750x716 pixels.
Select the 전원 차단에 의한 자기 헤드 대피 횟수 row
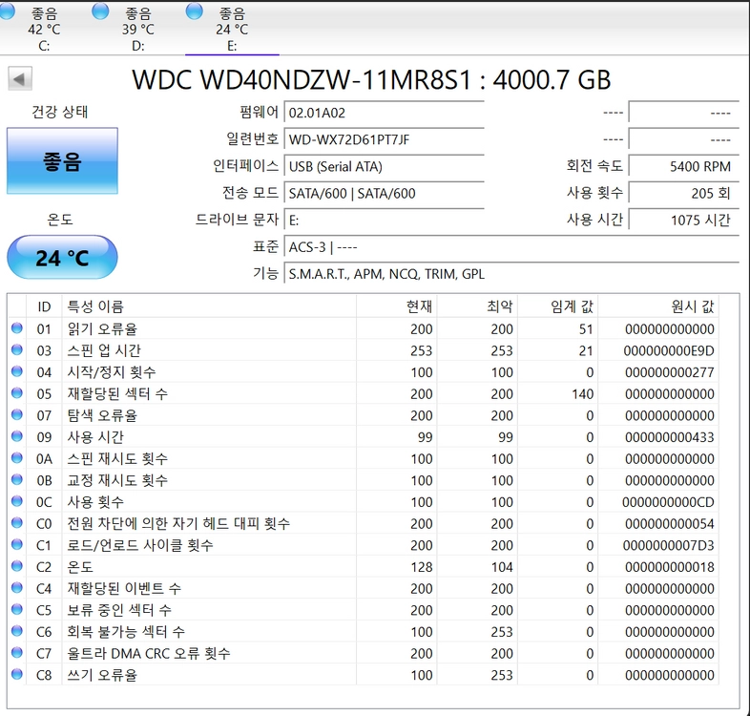pos(364,523)
